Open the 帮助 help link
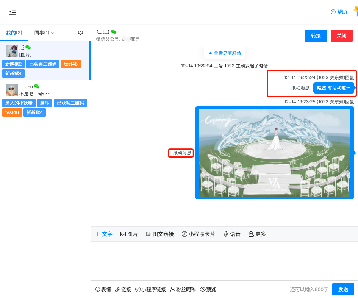358x298 pixels. click(x=339, y=12)
